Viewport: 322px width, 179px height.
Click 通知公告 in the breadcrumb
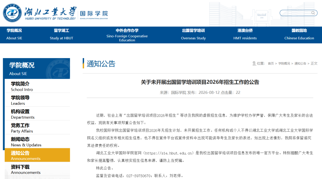pos(300,63)
